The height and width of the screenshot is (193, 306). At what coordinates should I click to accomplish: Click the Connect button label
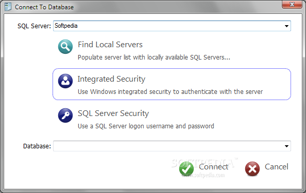(213, 167)
